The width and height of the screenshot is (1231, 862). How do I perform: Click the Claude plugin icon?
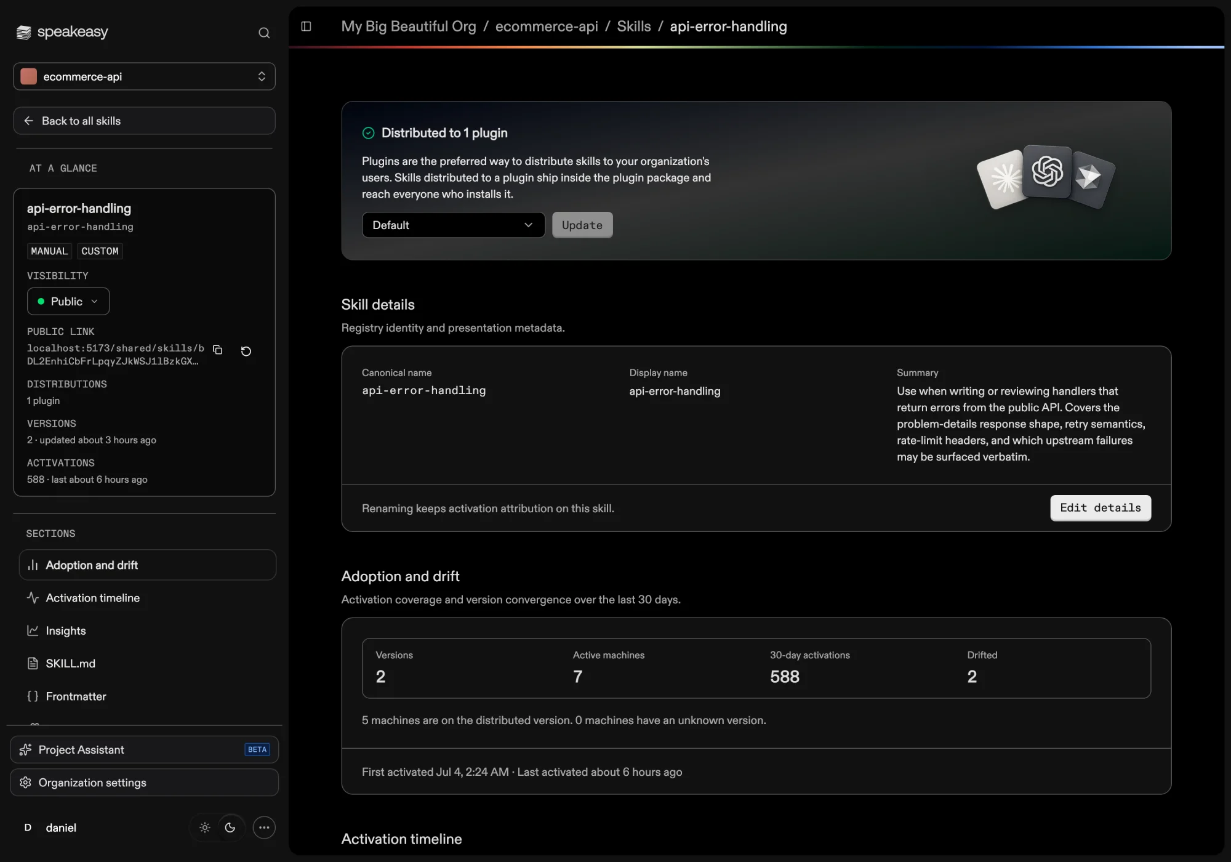1003,179
